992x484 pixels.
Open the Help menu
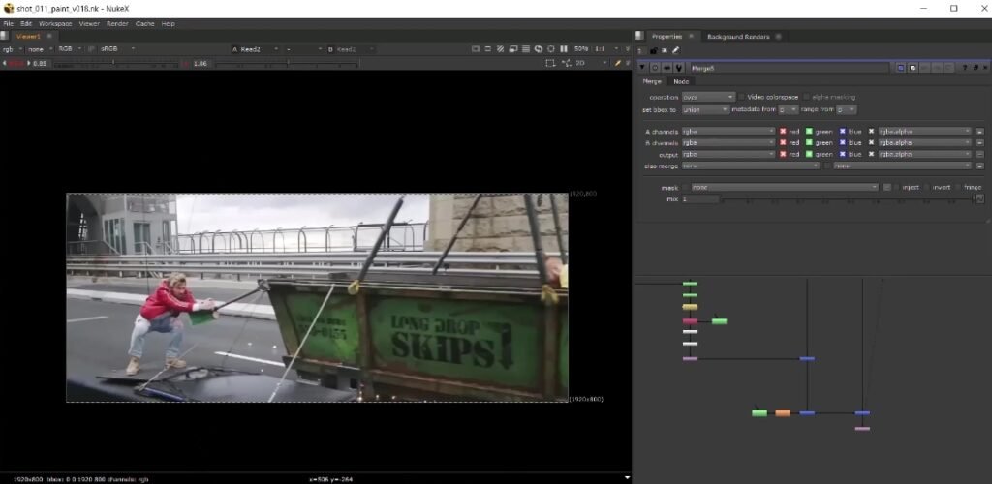point(169,23)
